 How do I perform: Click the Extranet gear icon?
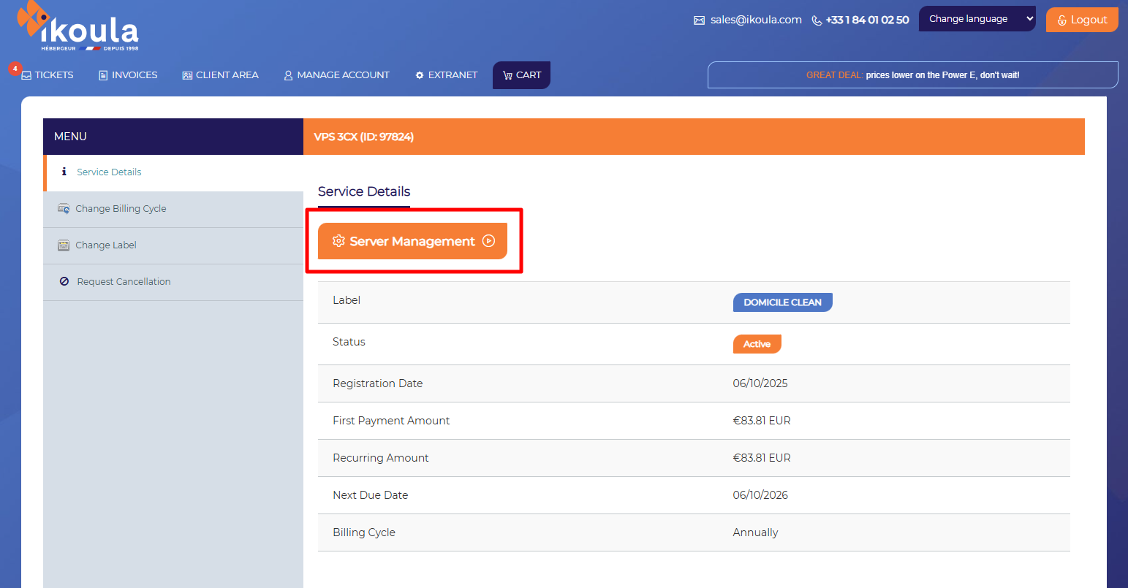tap(420, 75)
